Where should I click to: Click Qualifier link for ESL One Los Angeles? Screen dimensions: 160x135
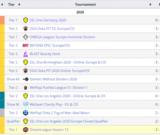[13, 121]
